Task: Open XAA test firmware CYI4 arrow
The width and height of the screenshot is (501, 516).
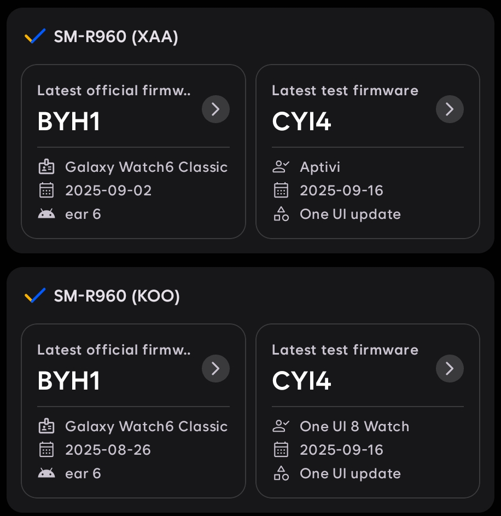Action: click(450, 109)
